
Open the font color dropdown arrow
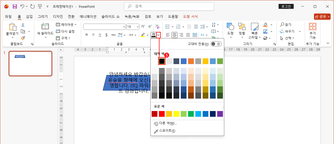pyautogui.click(x=158, y=35)
